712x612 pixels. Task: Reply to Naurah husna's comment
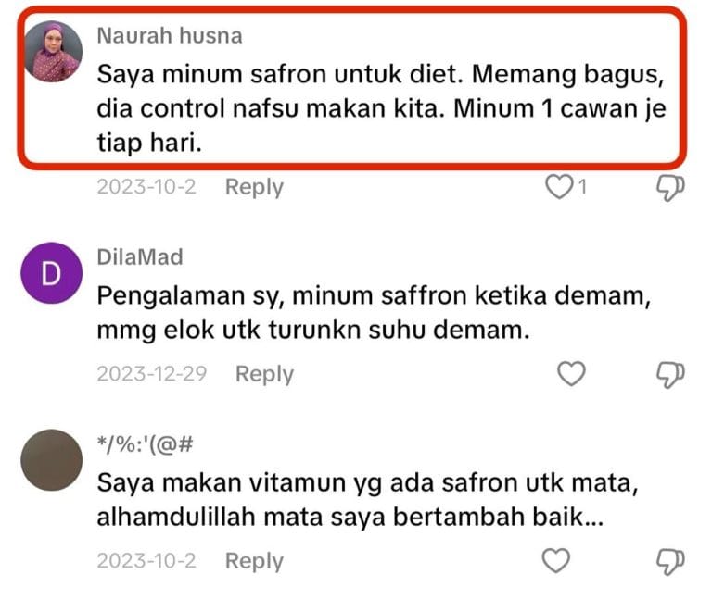click(x=254, y=187)
